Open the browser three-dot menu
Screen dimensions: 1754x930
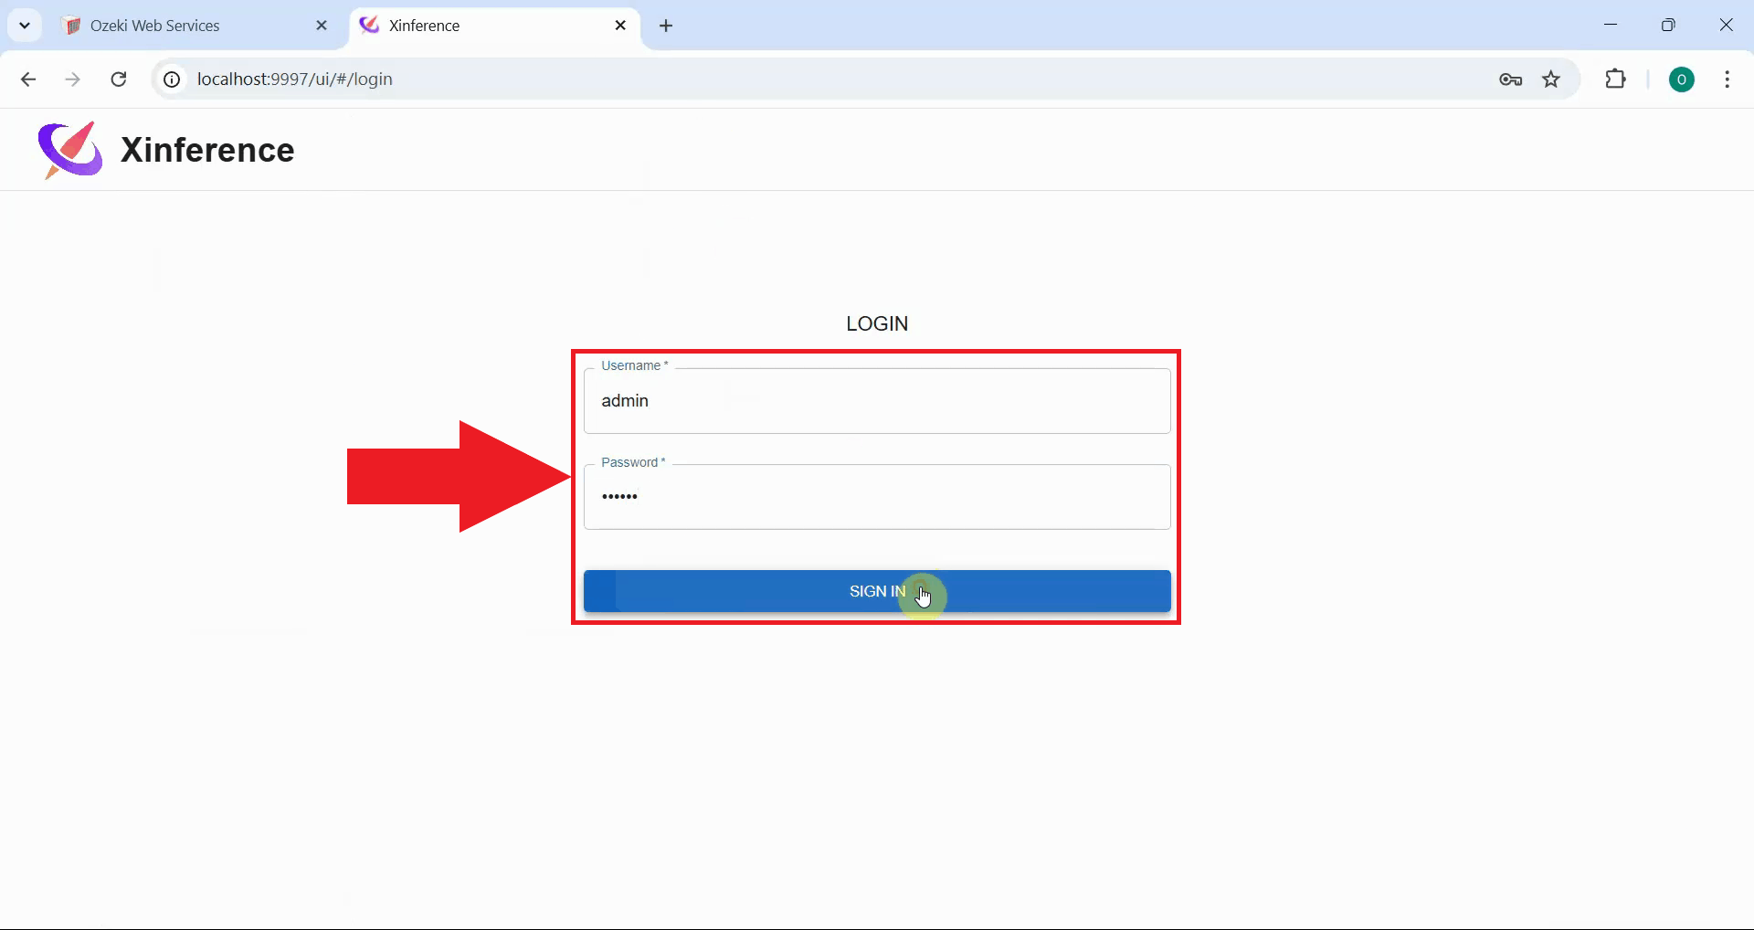[x=1728, y=79]
